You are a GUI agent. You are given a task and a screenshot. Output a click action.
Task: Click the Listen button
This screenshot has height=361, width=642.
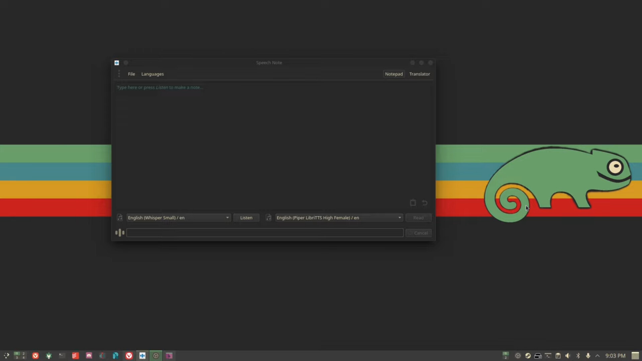pyautogui.click(x=246, y=218)
